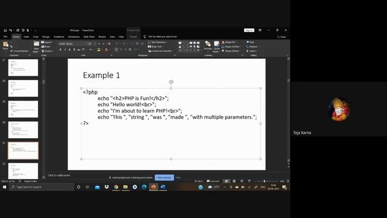Open Quick Styles gallery
The width and height of the screenshot is (387, 218).
(216, 47)
